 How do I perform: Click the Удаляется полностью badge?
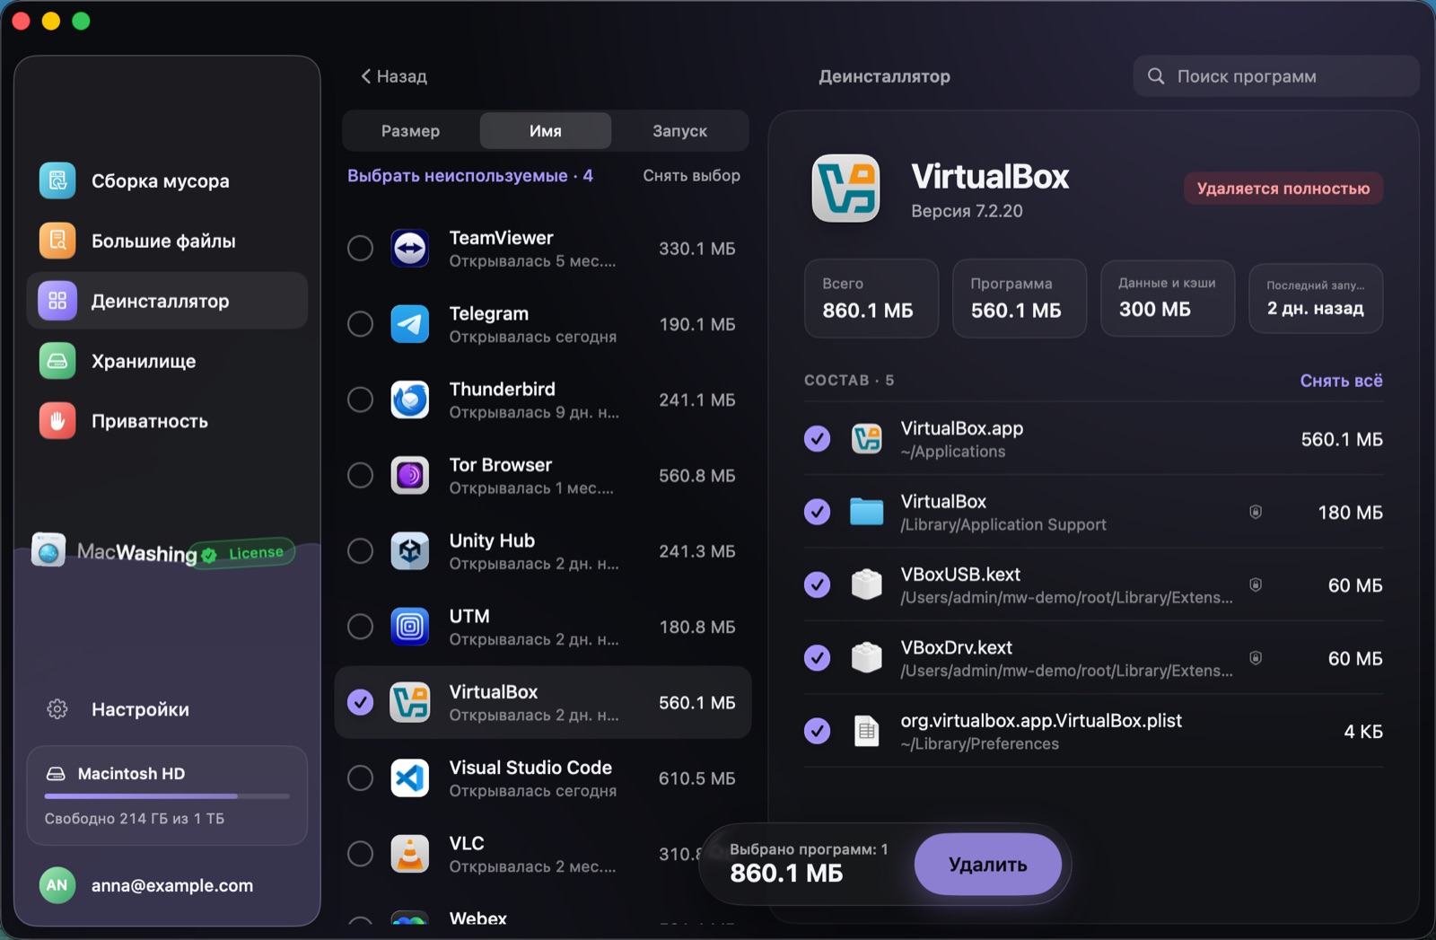coord(1283,189)
